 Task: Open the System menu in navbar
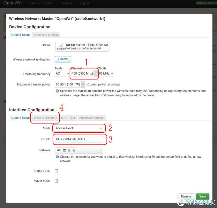[50, 3]
